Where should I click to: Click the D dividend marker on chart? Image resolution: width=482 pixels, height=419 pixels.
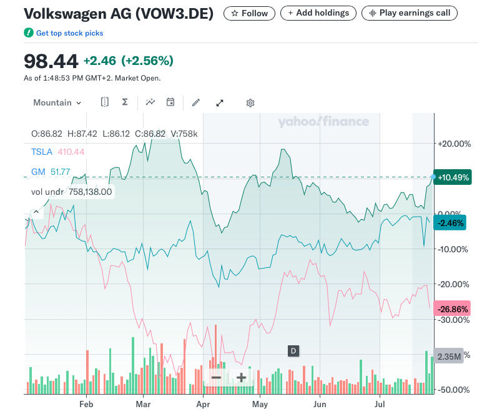tap(293, 350)
